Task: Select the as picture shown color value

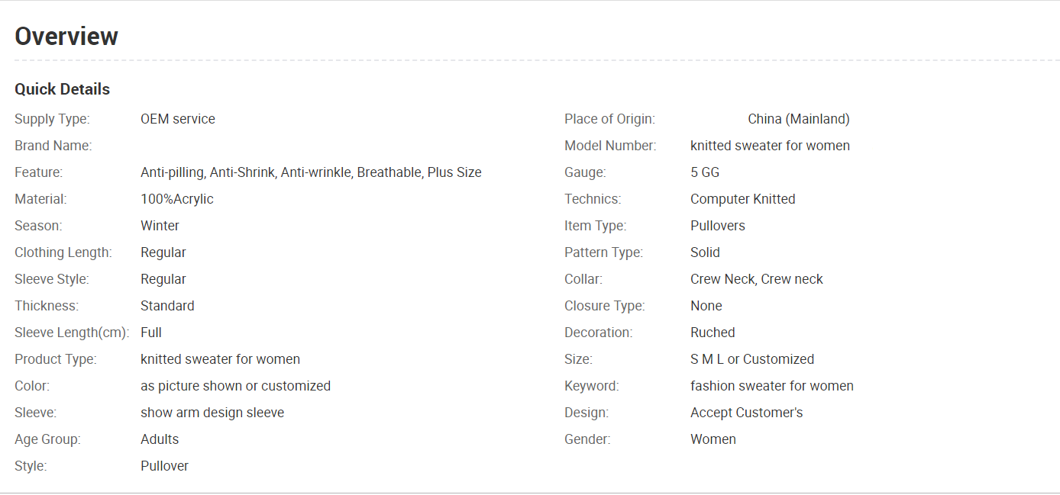Action: pyautogui.click(x=235, y=386)
